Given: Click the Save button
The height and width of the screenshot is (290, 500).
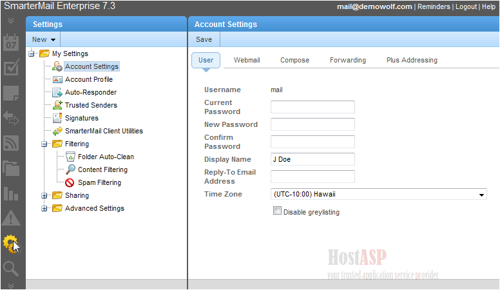Looking at the screenshot, I should tap(204, 39).
